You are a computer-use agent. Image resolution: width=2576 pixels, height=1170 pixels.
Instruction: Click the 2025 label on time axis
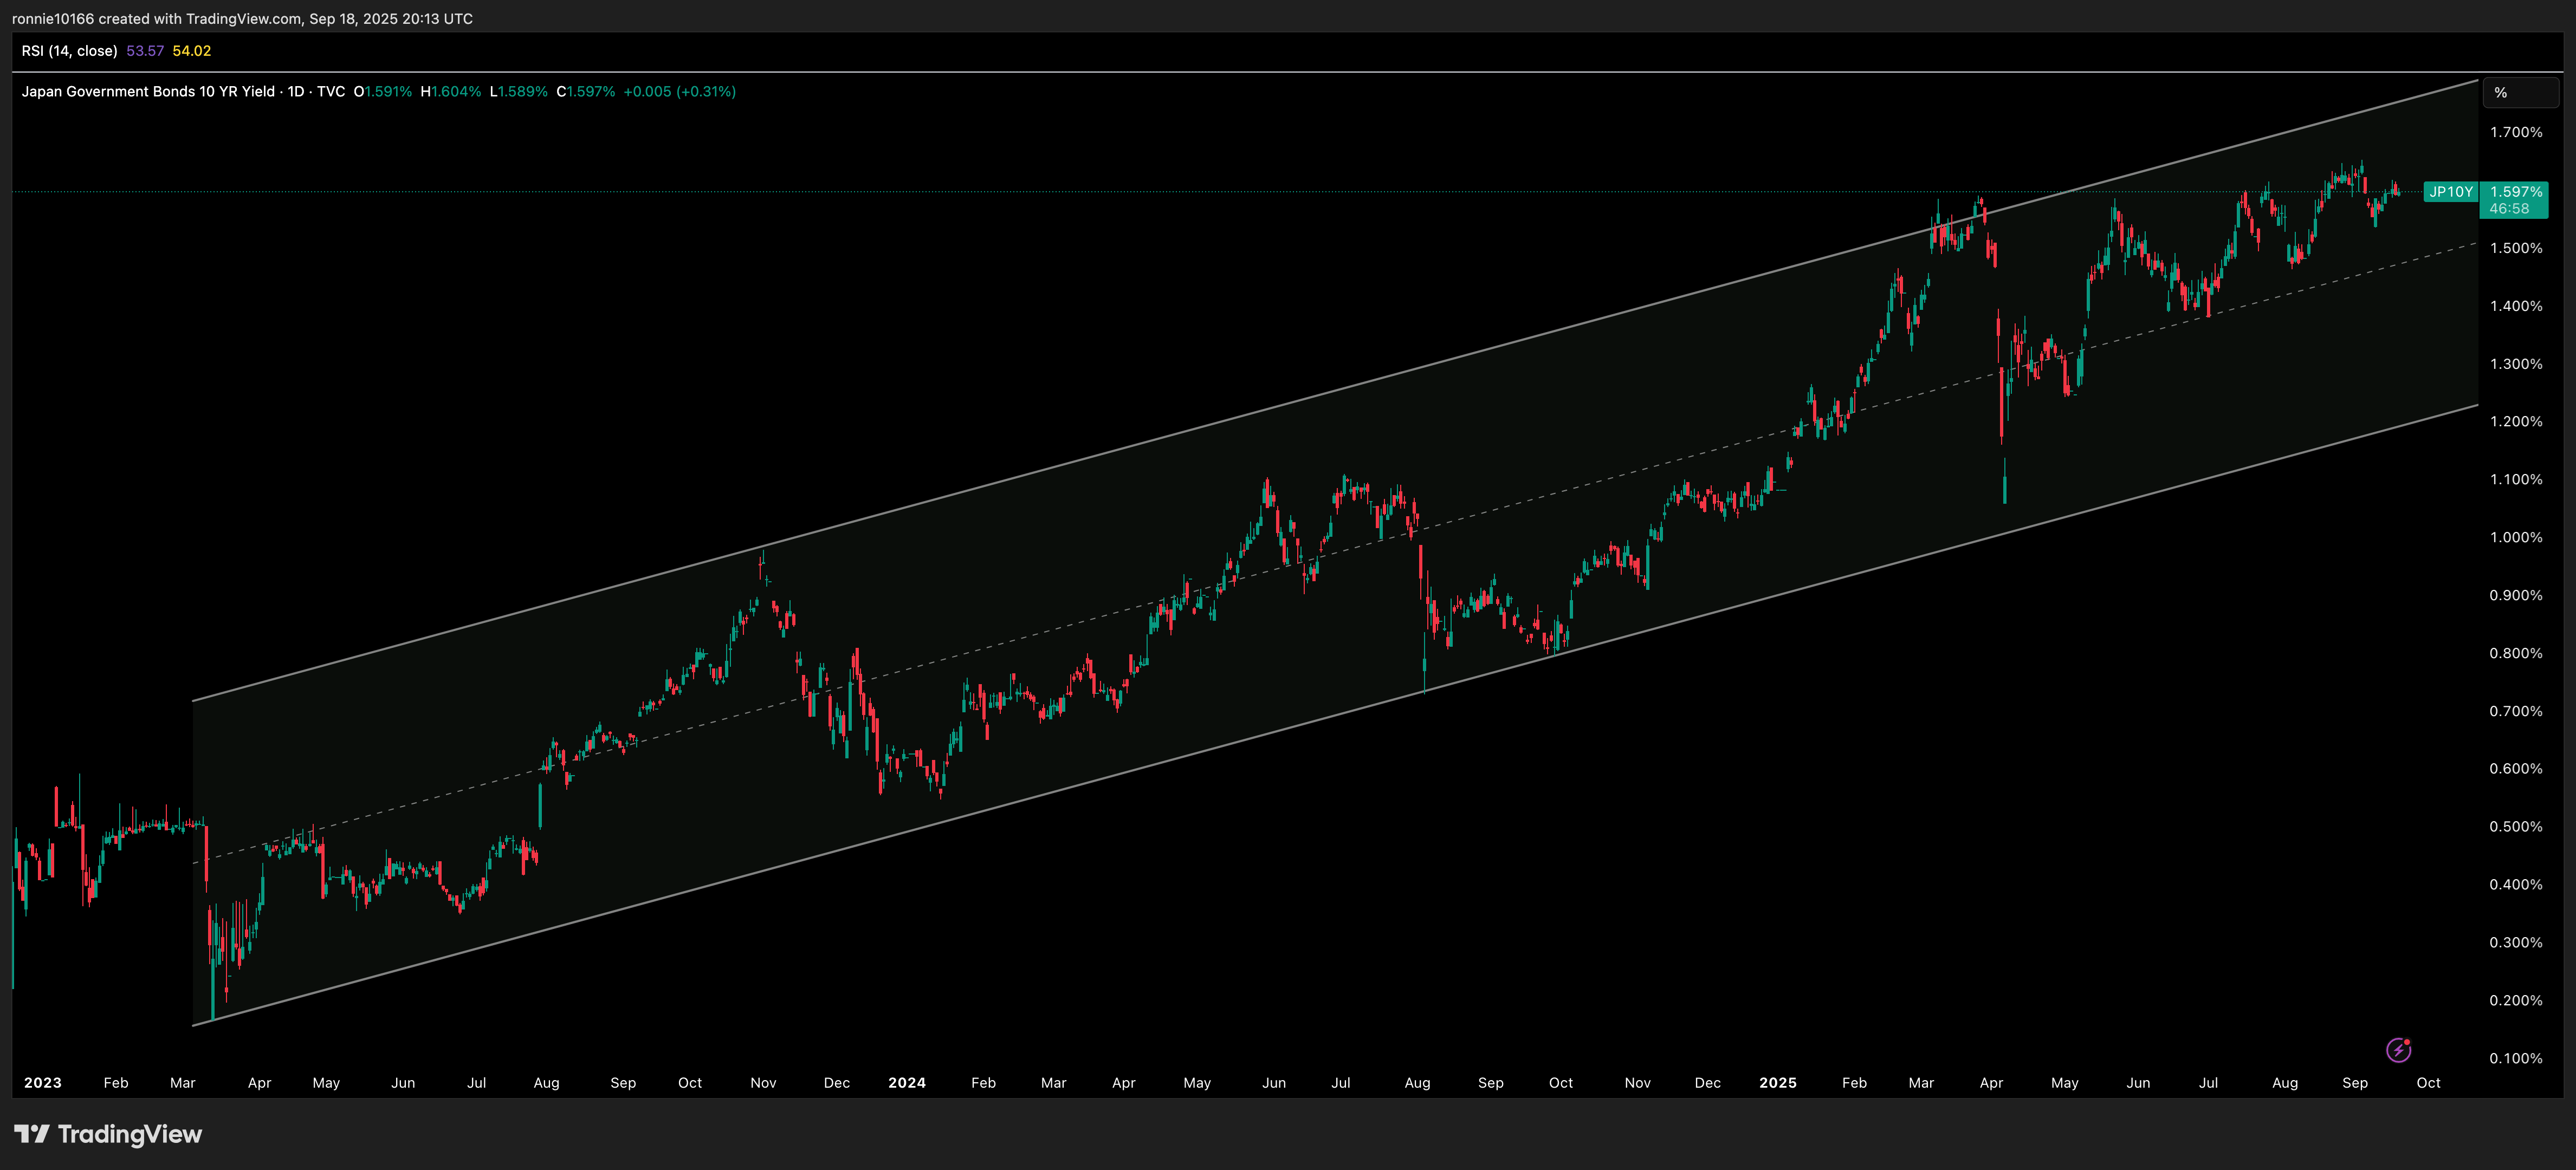pos(1777,1083)
